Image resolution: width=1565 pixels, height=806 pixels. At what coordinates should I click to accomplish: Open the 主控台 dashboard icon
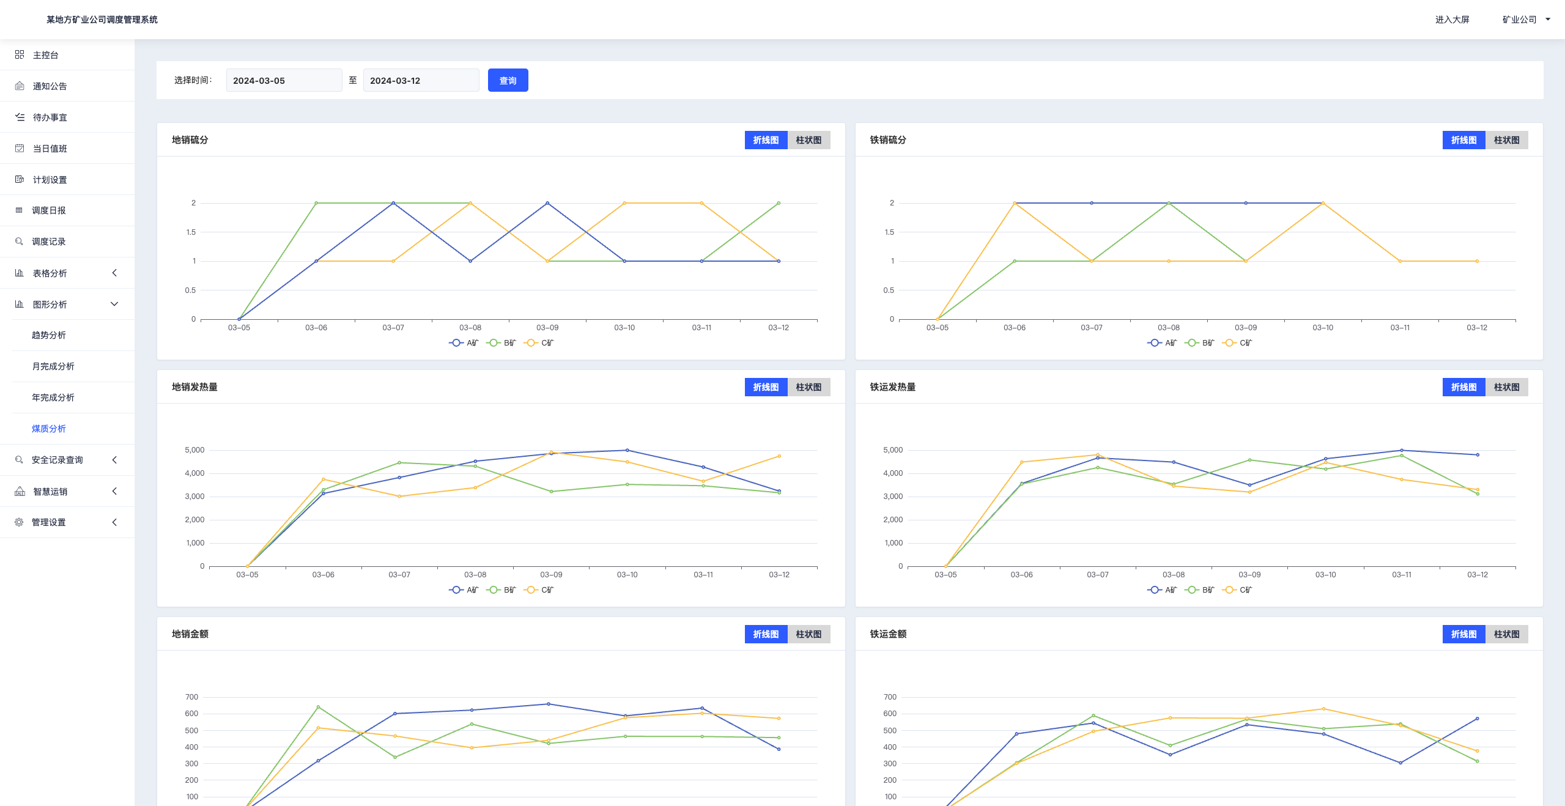[x=20, y=54]
